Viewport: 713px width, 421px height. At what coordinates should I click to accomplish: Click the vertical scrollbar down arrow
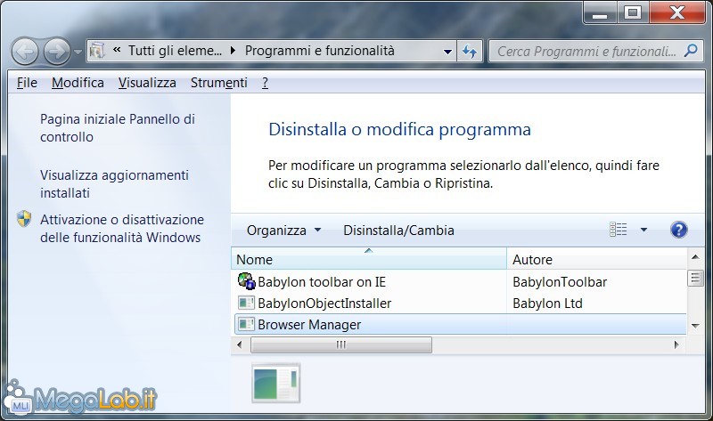695,326
